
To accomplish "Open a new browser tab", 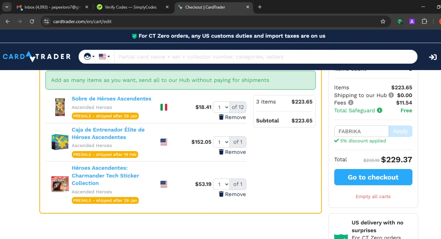I will 260,7.
